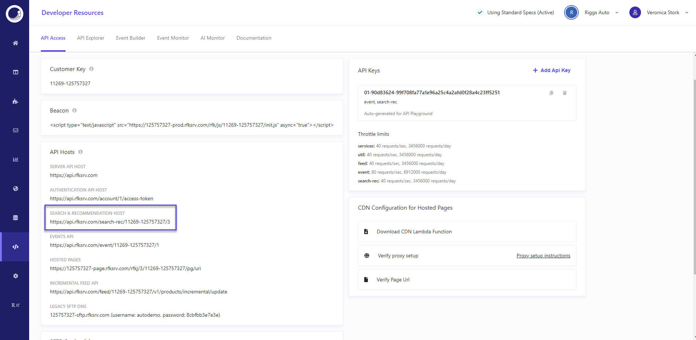Select the Incremental Feed API URL
The height and width of the screenshot is (340, 696).
(x=138, y=292)
